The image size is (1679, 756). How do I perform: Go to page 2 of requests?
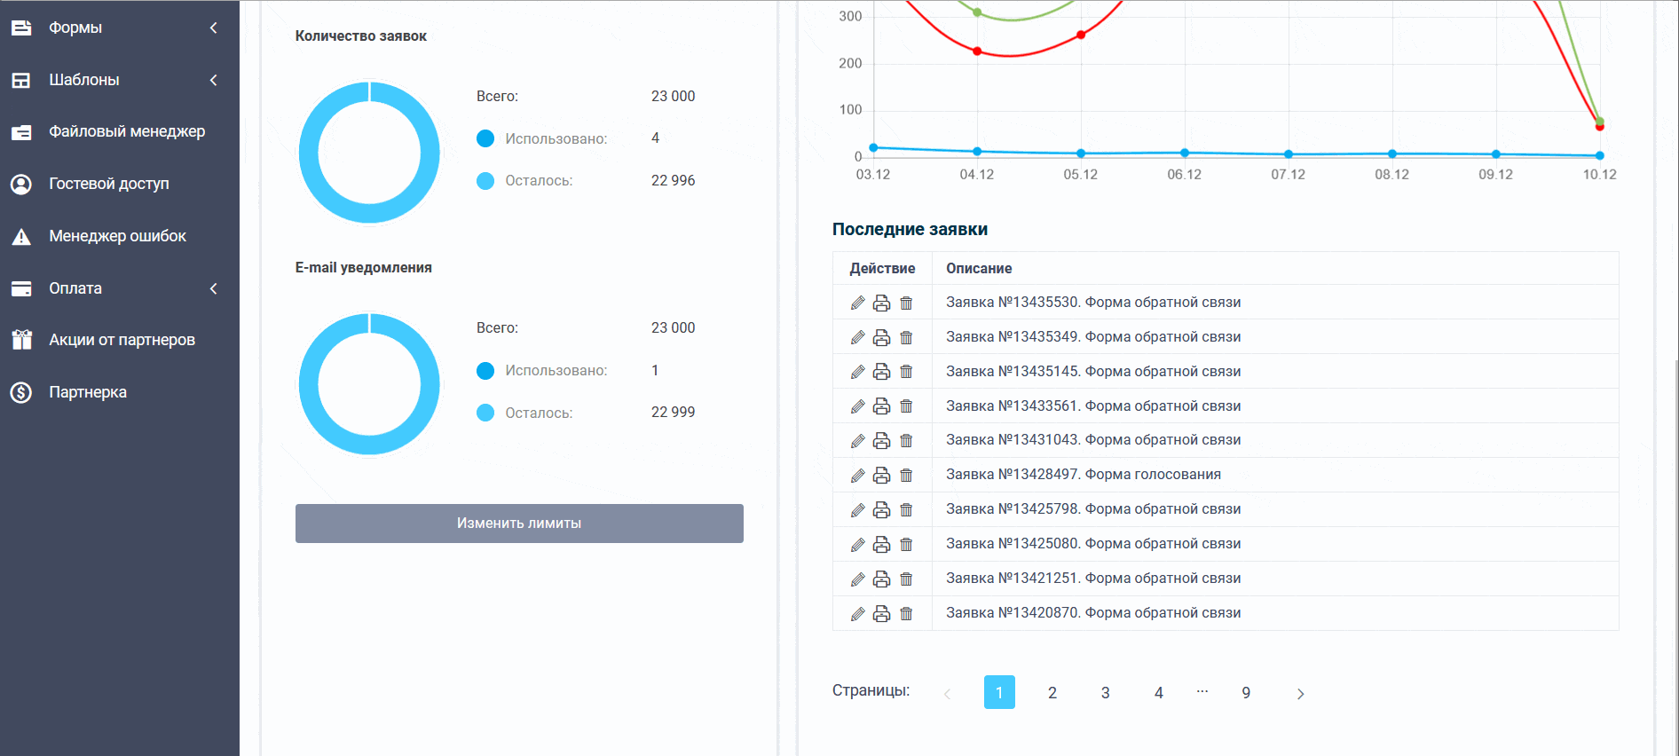point(1052,693)
